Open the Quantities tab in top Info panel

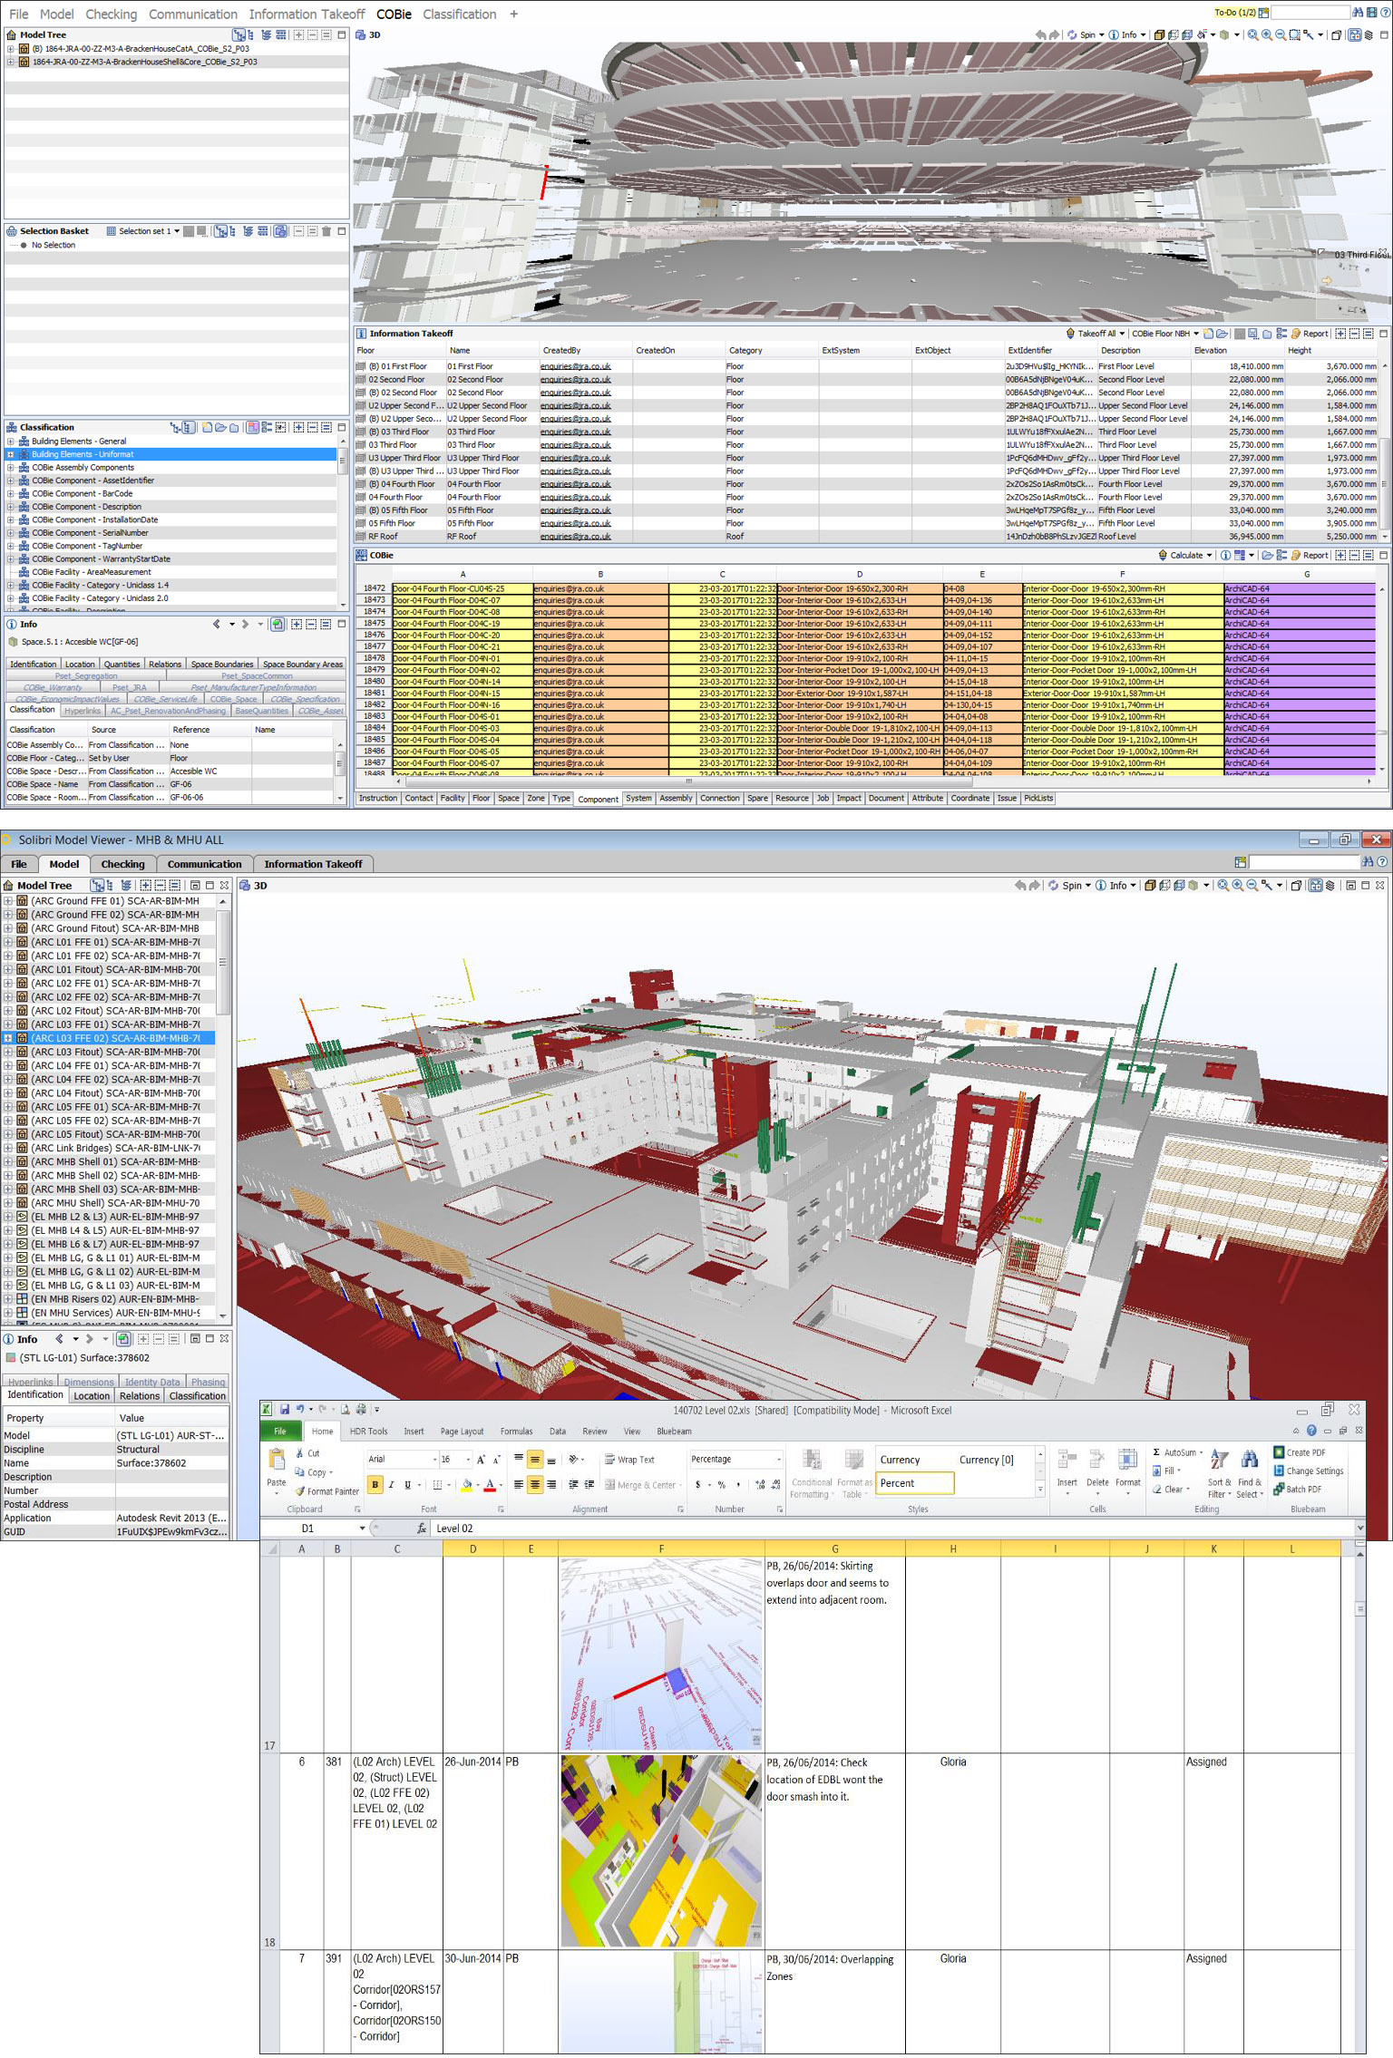coord(122,665)
